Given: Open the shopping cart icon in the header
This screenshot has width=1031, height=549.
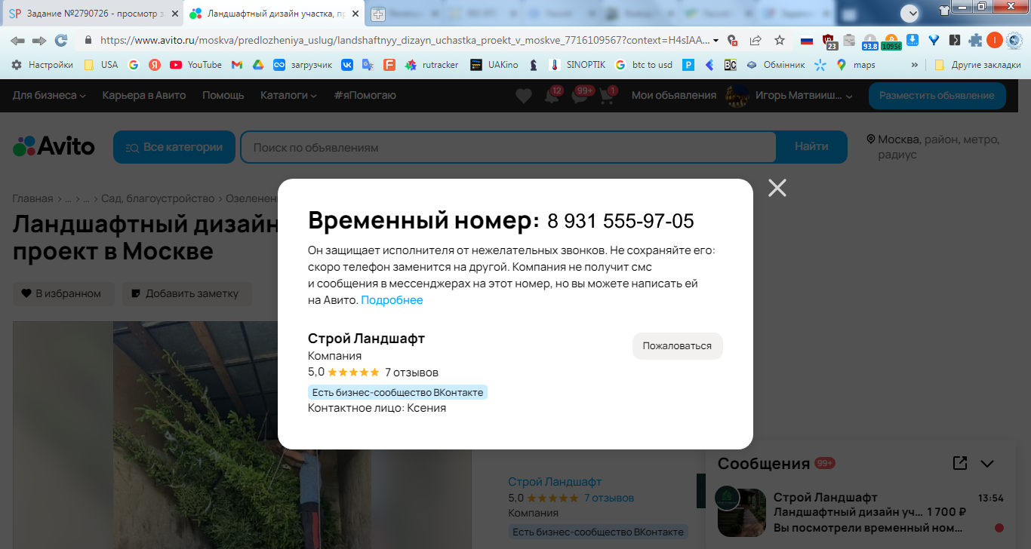Looking at the screenshot, I should pyautogui.click(x=608, y=96).
